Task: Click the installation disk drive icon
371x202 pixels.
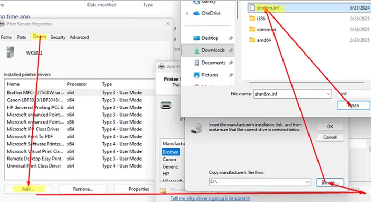Action: [197, 128]
